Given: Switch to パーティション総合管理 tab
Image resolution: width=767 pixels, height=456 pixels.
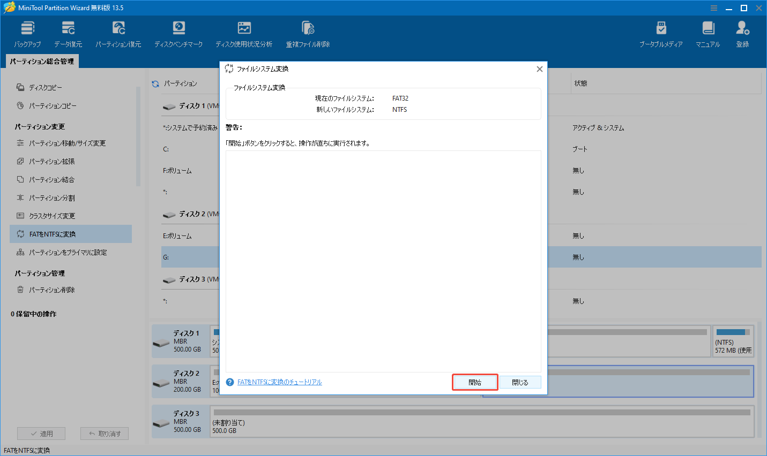Looking at the screenshot, I should tap(42, 61).
